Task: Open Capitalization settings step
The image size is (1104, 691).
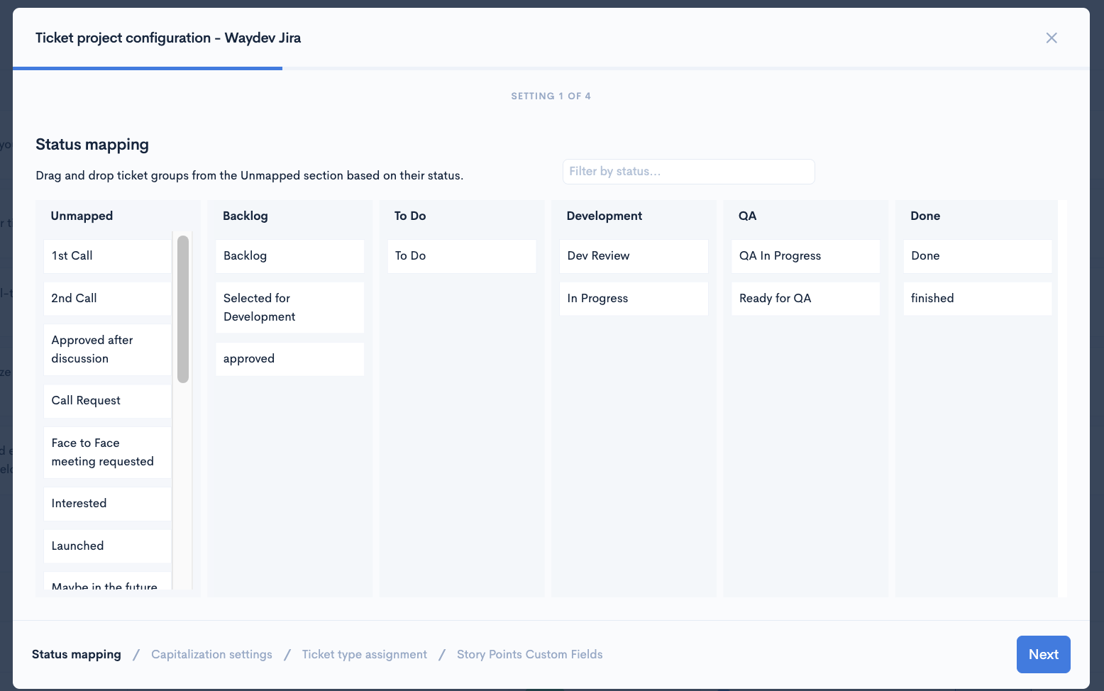Action: click(211, 654)
